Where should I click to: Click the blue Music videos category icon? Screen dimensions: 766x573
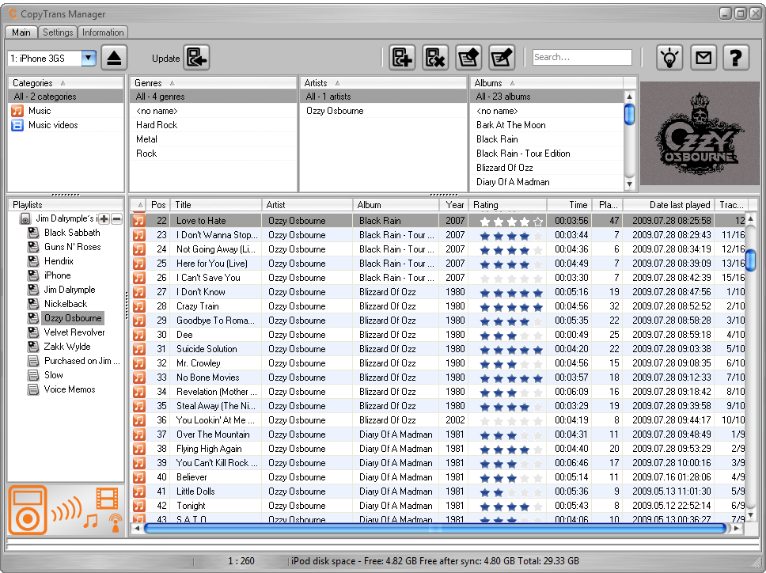click(17, 125)
